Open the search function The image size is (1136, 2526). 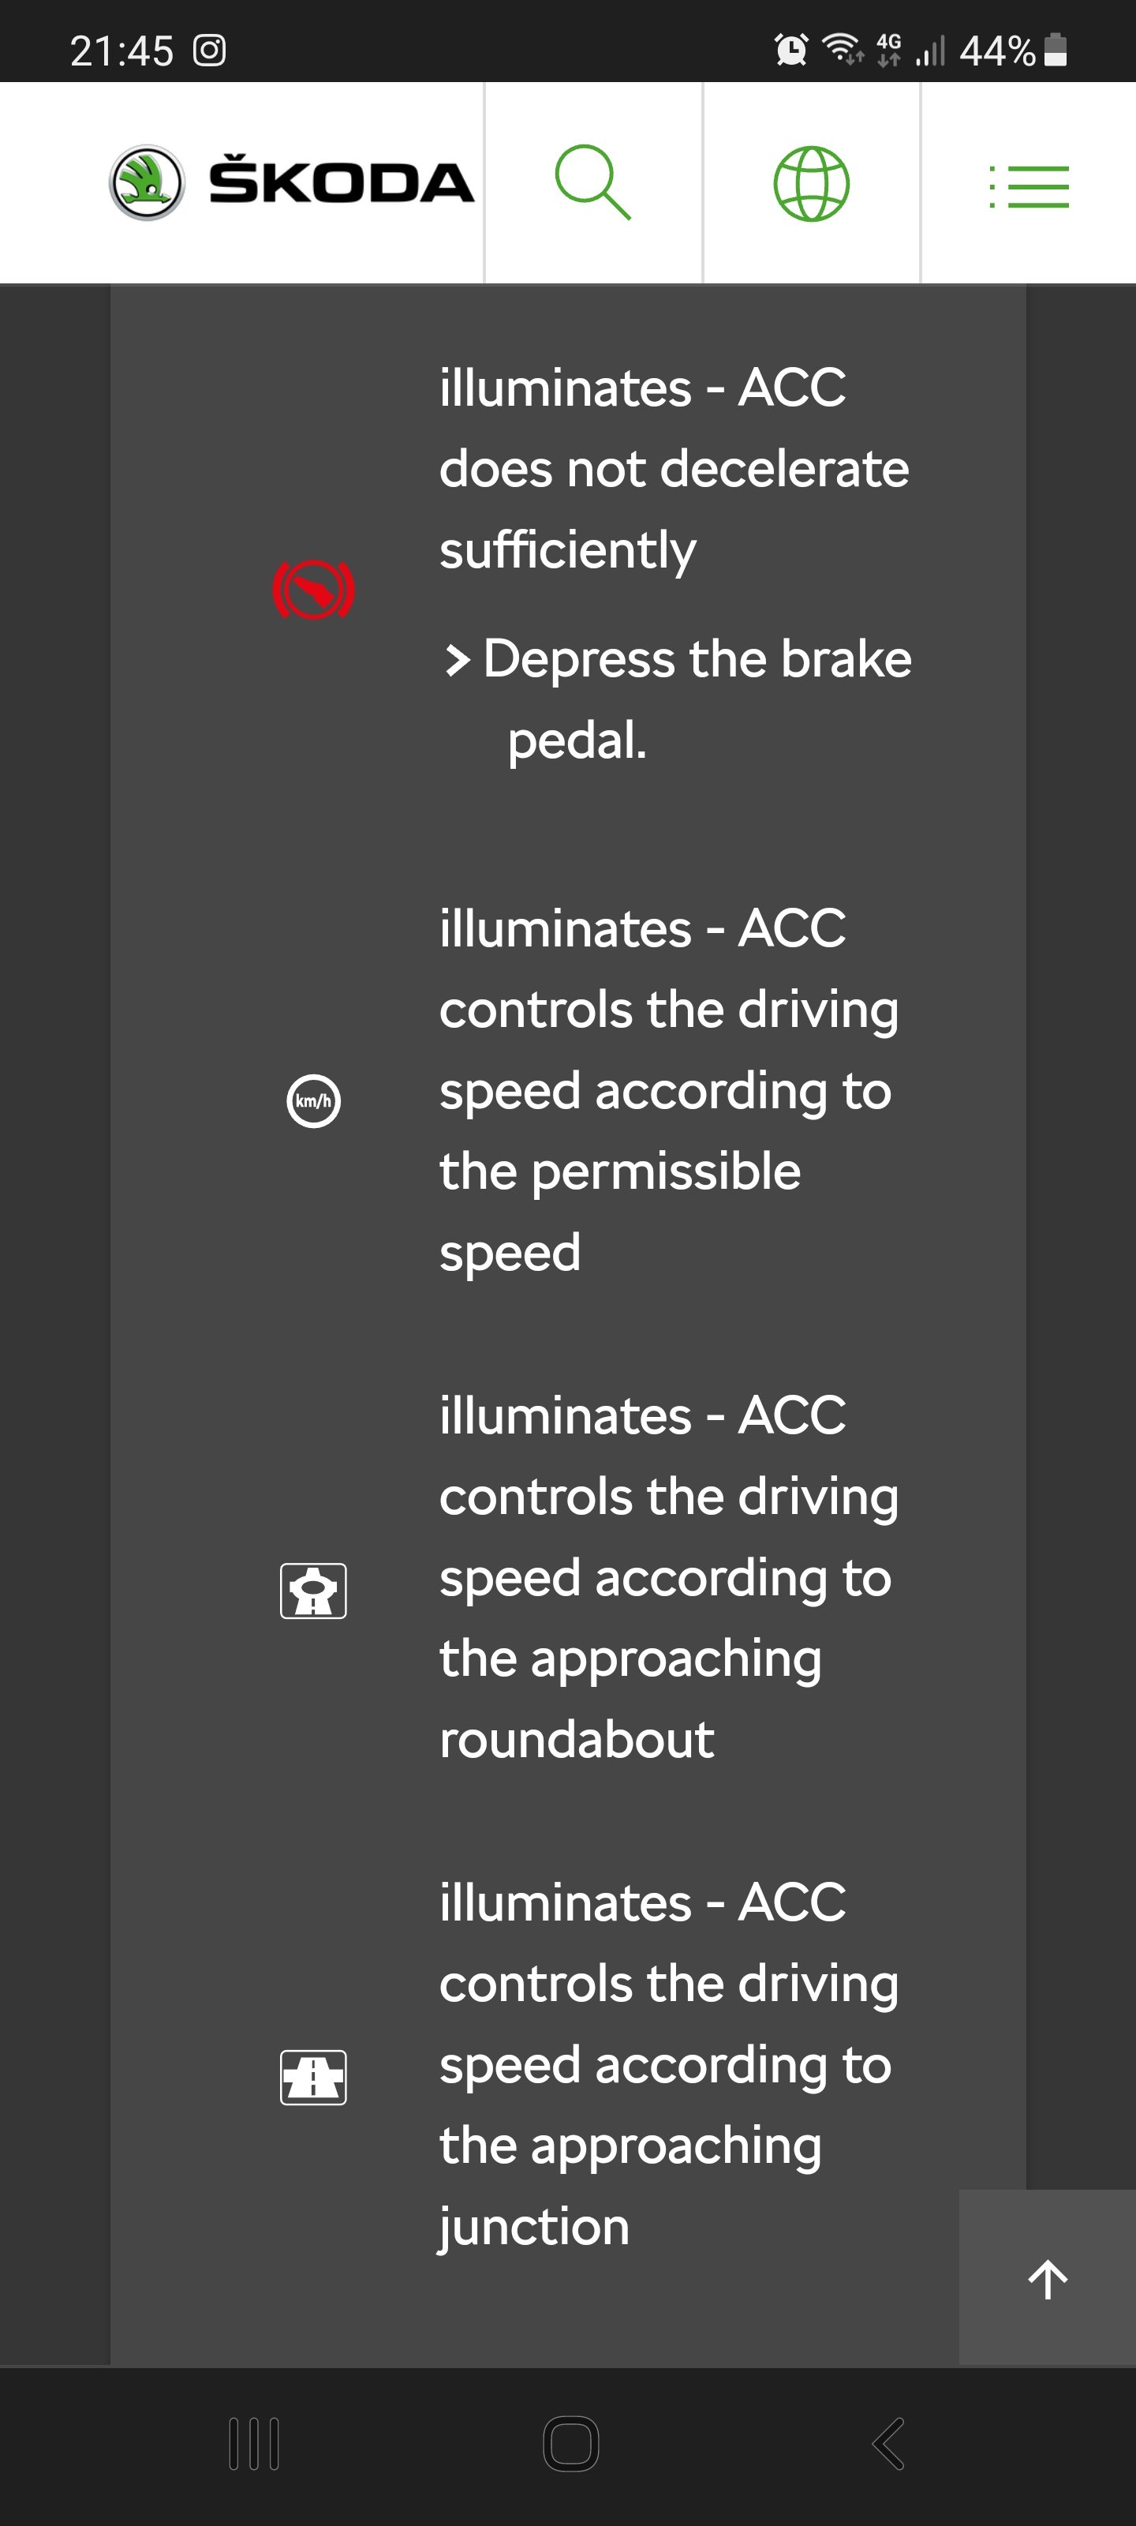(x=592, y=183)
